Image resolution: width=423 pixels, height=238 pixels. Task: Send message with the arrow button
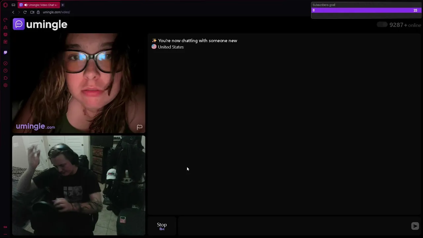tap(415, 226)
